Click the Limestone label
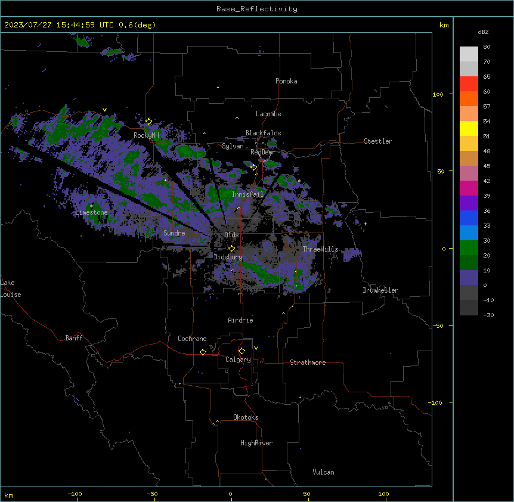 (x=91, y=212)
